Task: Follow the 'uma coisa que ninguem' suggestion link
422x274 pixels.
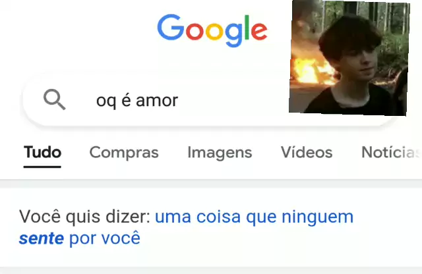Action: (254, 217)
